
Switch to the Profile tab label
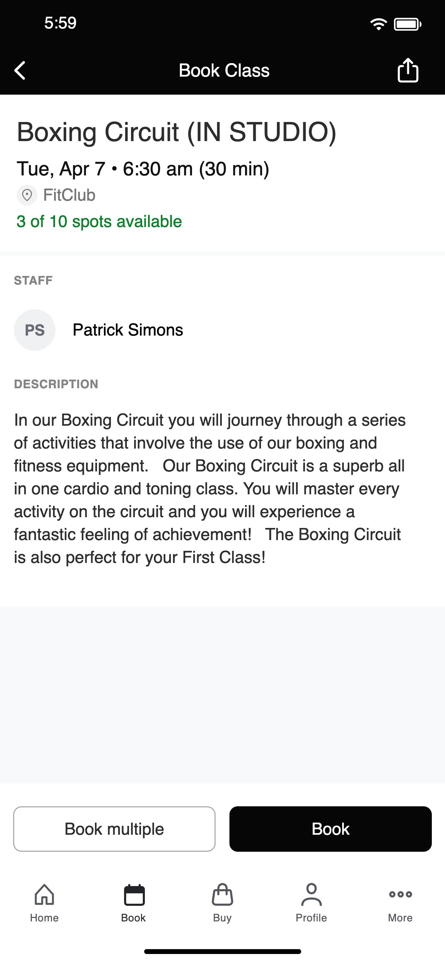tap(311, 918)
